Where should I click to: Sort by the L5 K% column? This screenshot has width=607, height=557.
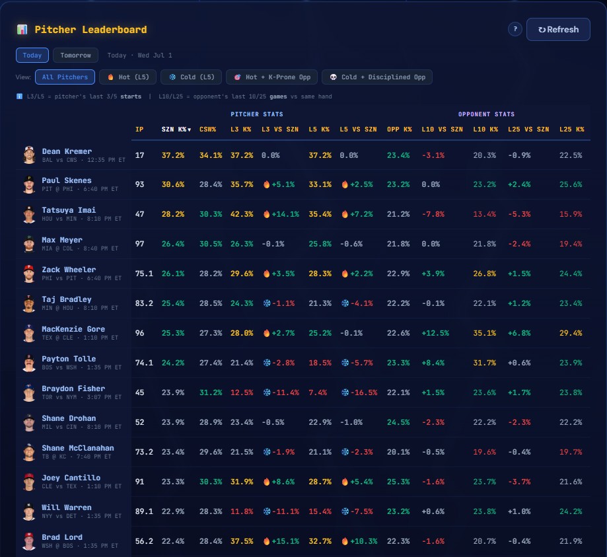click(319, 130)
